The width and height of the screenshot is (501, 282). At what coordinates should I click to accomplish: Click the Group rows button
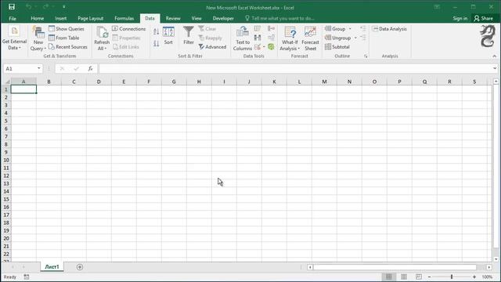[x=336, y=29]
